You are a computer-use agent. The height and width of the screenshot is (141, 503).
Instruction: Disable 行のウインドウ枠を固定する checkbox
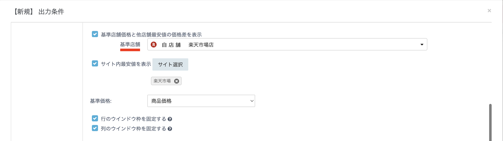pos(95,119)
